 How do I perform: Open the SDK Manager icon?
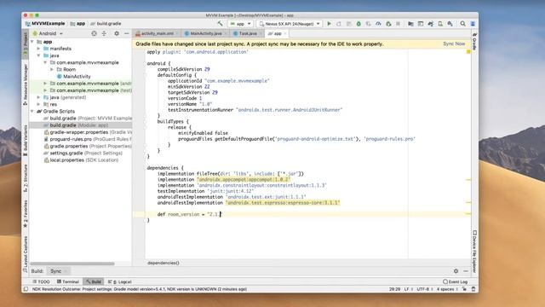coord(450,24)
